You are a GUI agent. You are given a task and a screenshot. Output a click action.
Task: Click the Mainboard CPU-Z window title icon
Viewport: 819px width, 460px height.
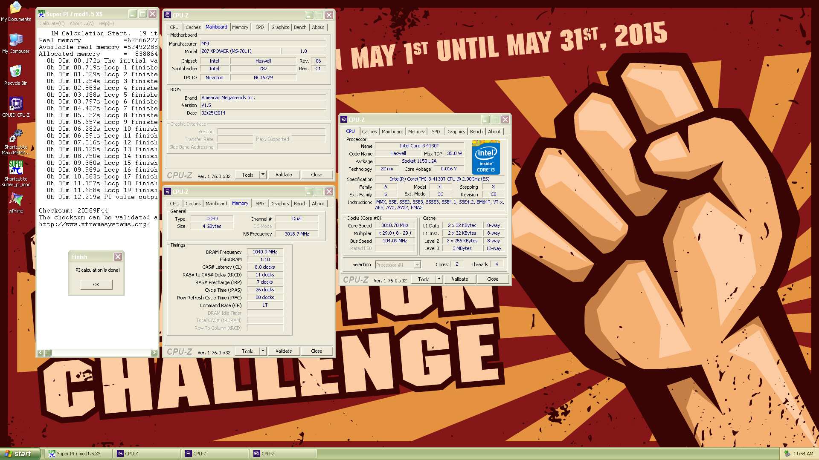coord(168,15)
